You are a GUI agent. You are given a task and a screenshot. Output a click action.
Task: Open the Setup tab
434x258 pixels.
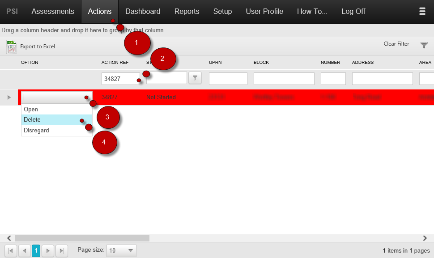222,11
